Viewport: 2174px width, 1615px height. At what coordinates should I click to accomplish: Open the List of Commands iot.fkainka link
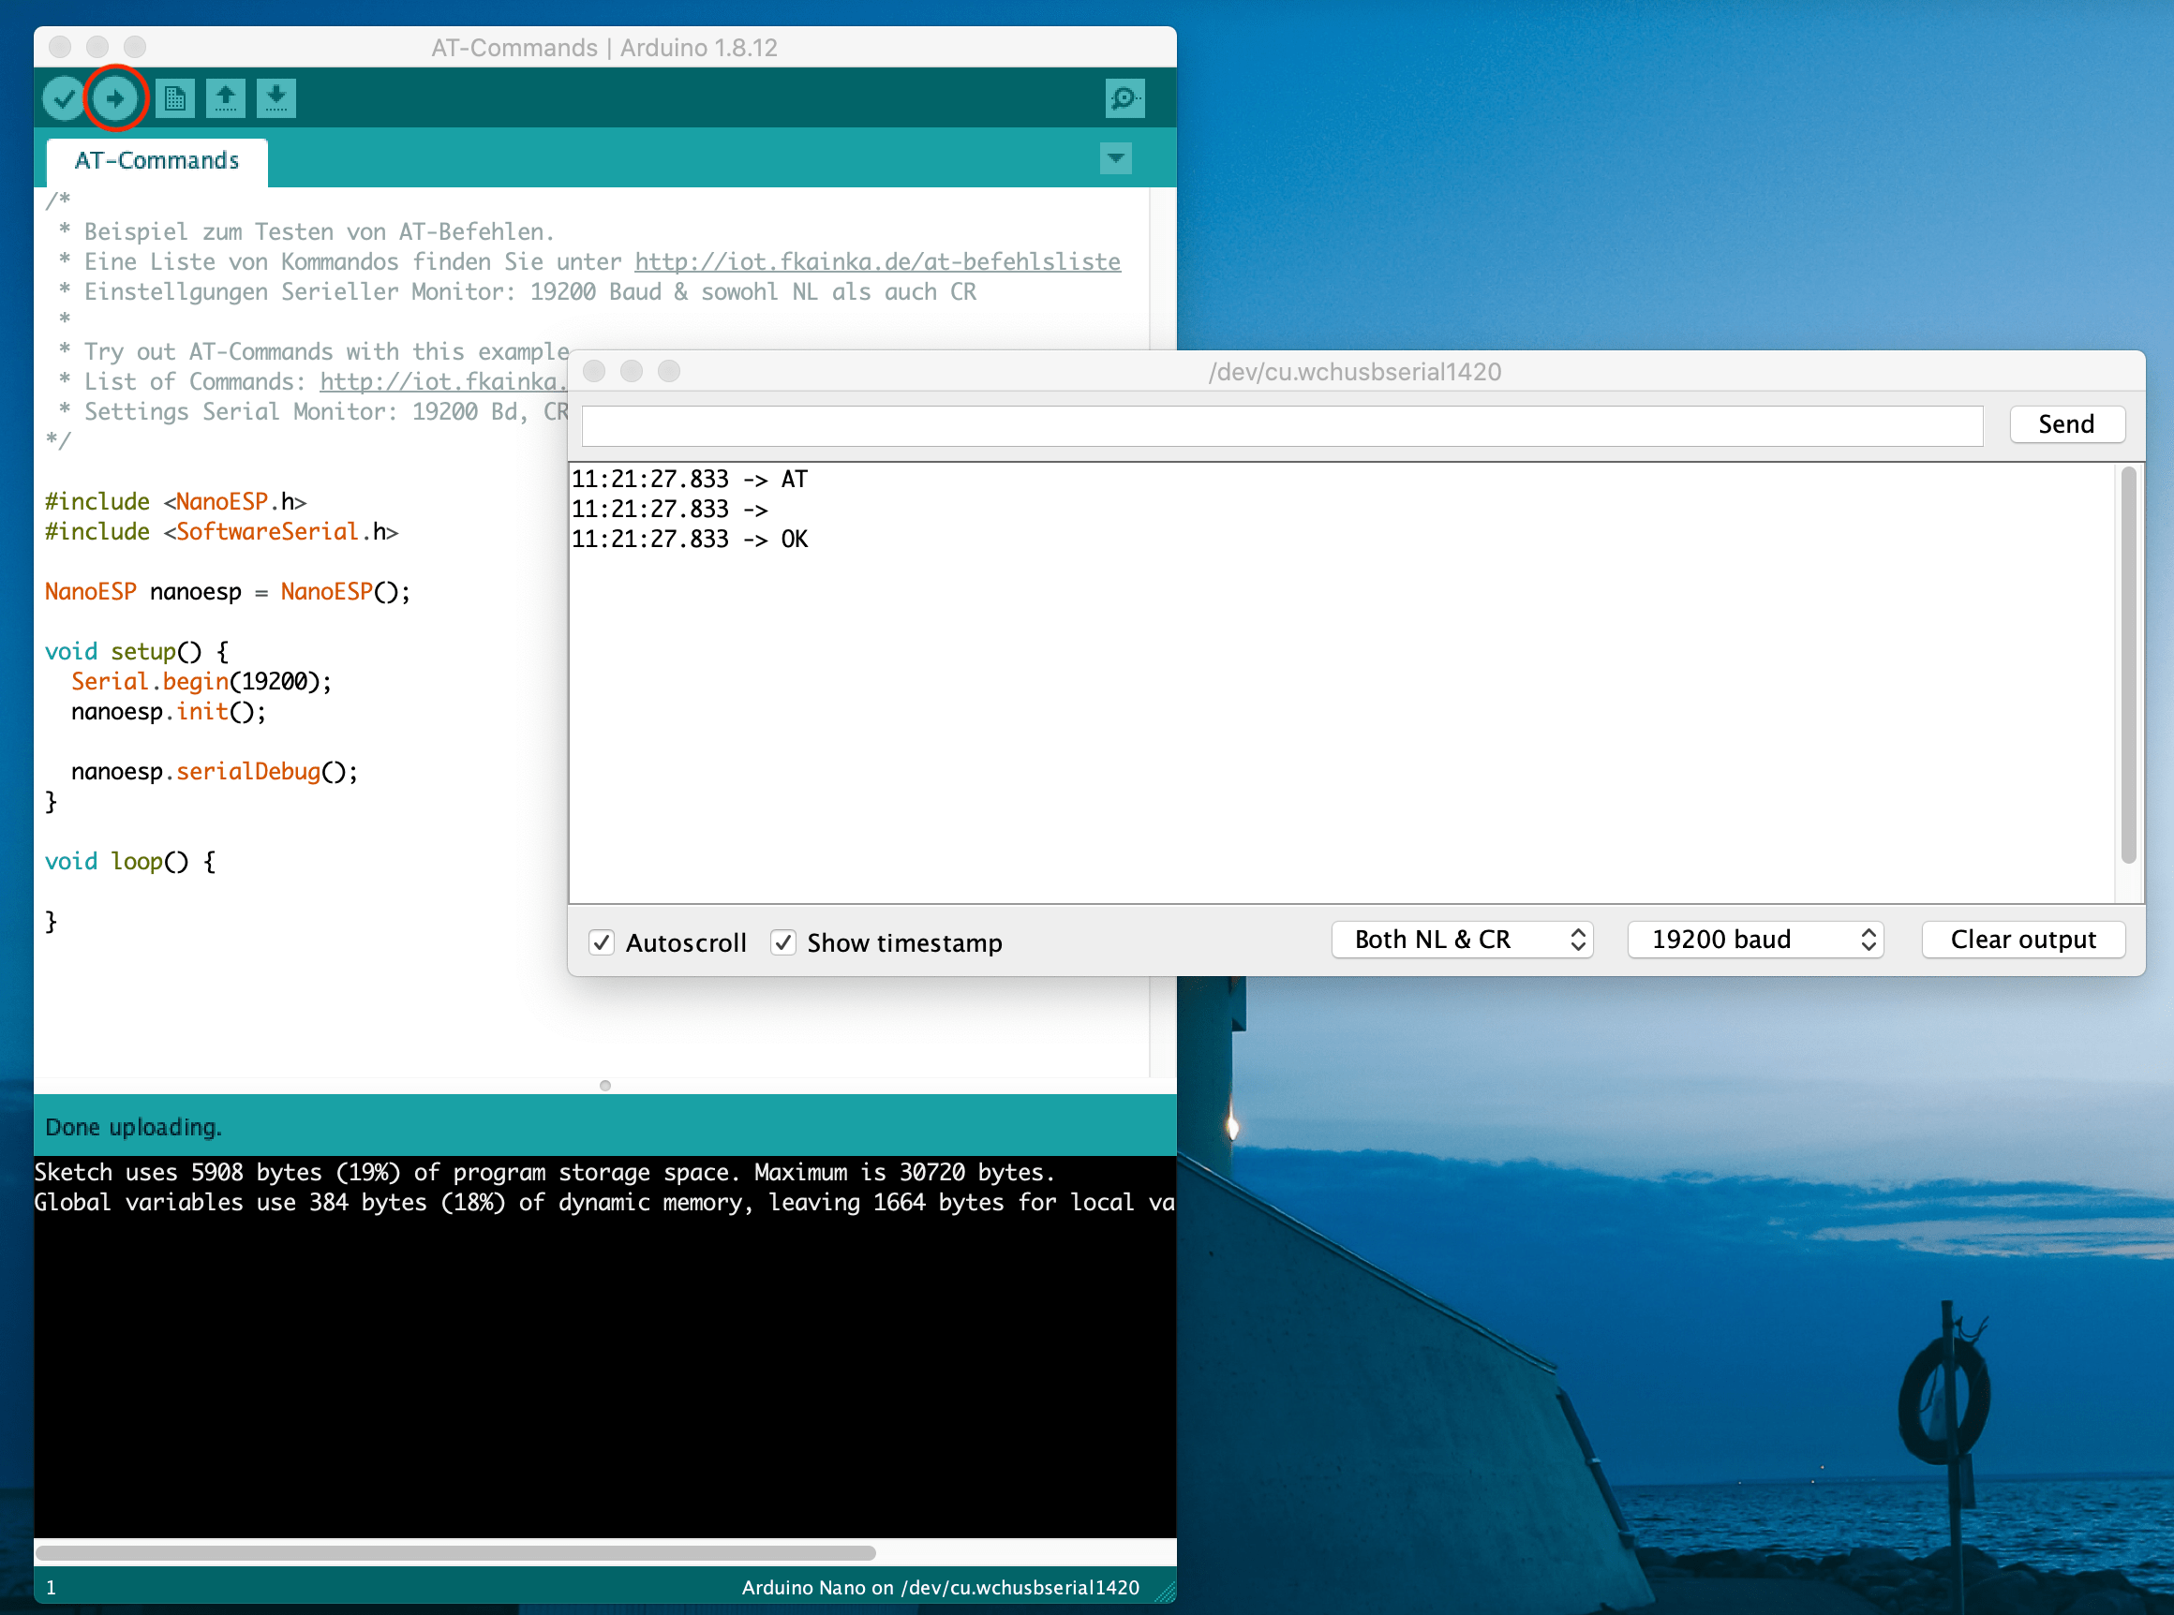pos(443,381)
